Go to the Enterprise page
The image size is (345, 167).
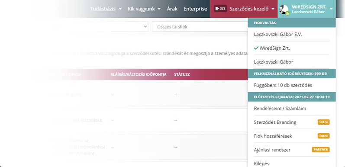(195, 9)
